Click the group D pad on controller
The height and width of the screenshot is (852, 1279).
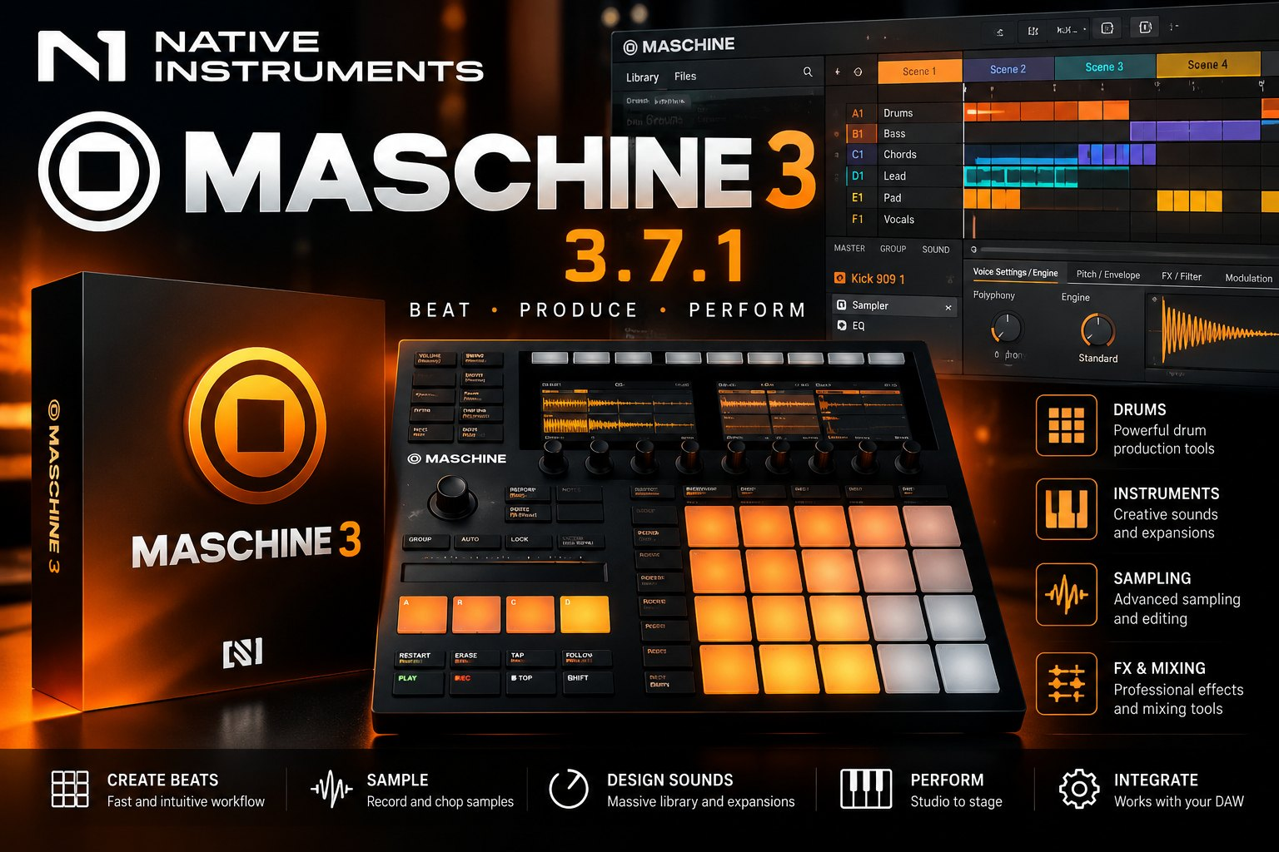(x=585, y=614)
